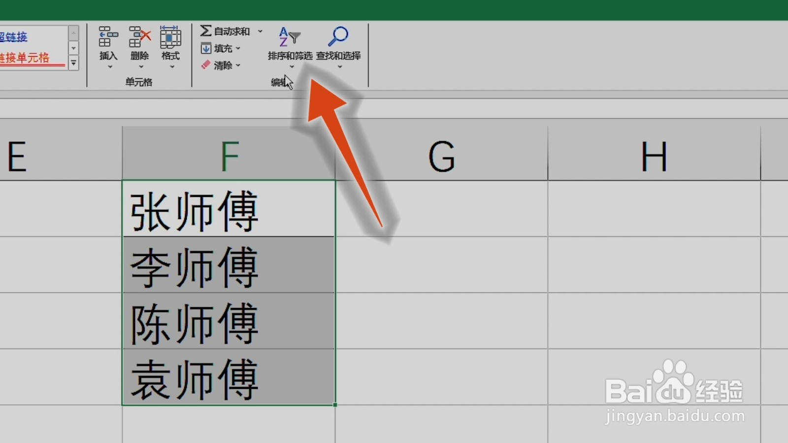Screen dimensions: 788x443
Task: Open Find and Select magnifier
Action: point(338,36)
